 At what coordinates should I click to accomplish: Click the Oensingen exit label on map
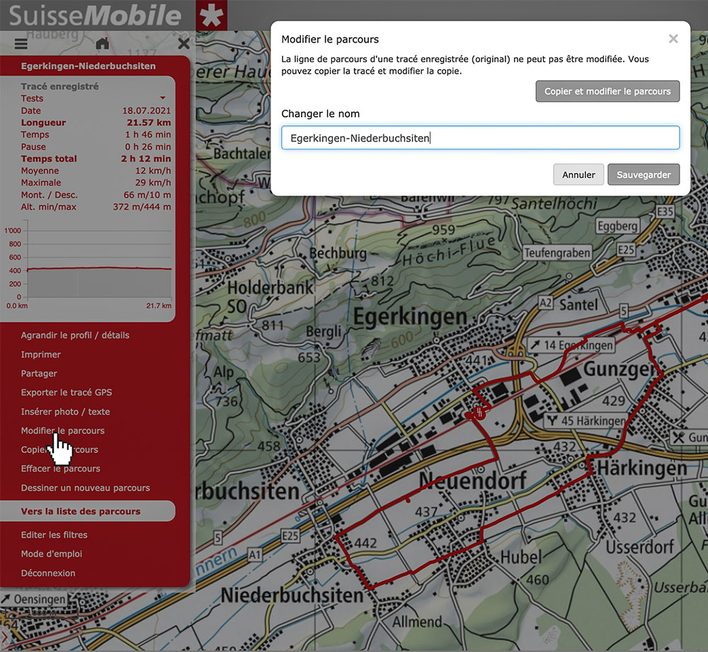coord(33,599)
